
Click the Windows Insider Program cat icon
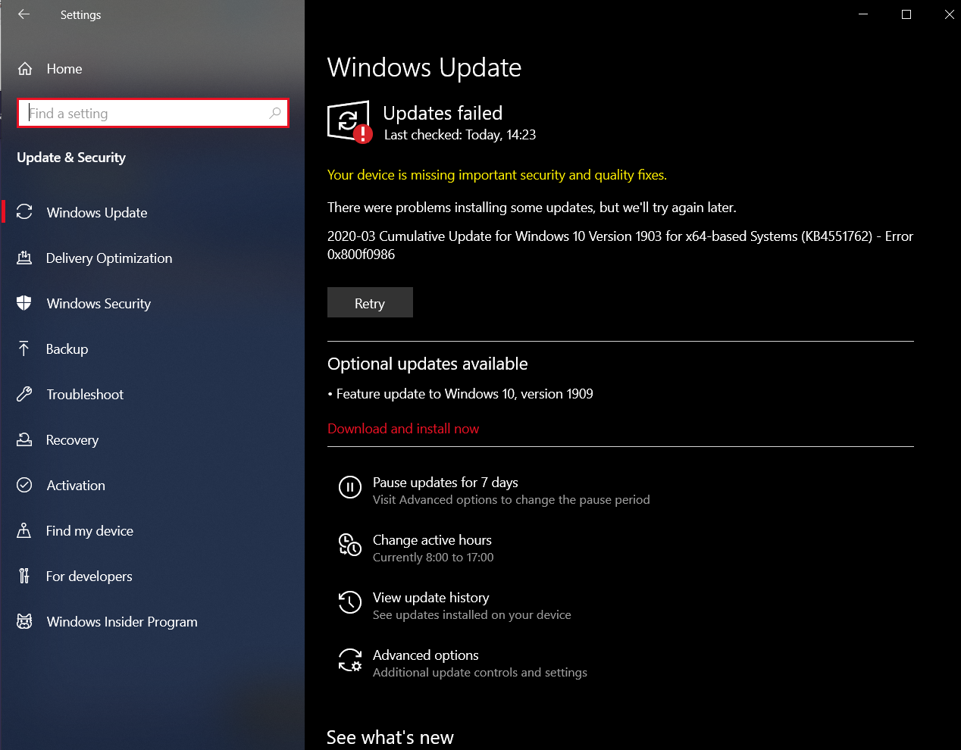[24, 621]
